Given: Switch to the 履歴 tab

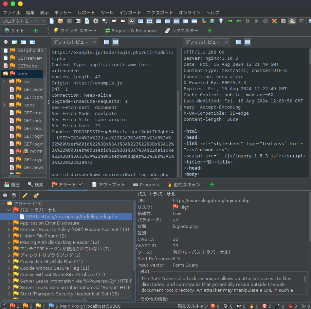Looking at the screenshot, I should click(12, 185).
